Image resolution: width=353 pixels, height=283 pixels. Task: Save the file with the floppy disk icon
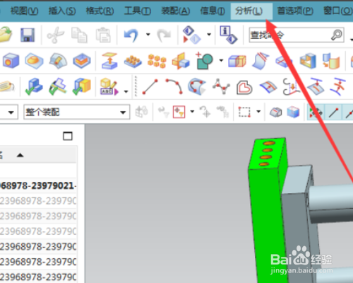[28, 35]
